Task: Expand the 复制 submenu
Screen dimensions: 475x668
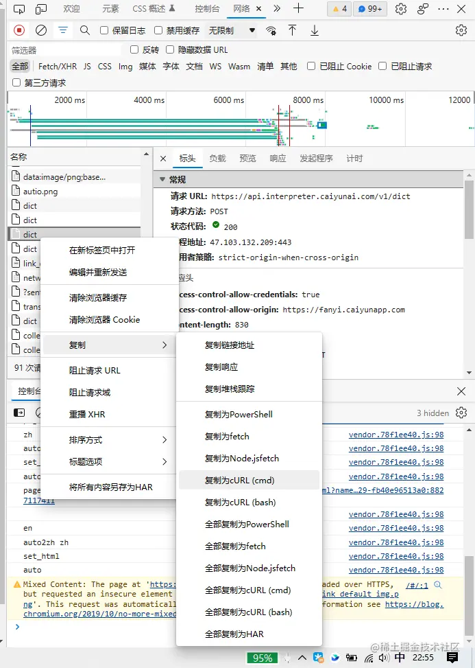Action: pos(110,345)
